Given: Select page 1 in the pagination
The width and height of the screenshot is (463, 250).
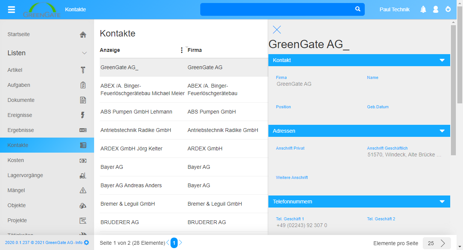Looking at the screenshot, I should click(174, 243).
